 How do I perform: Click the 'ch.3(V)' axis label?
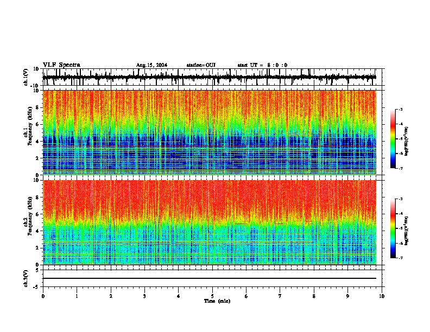coord(26,279)
